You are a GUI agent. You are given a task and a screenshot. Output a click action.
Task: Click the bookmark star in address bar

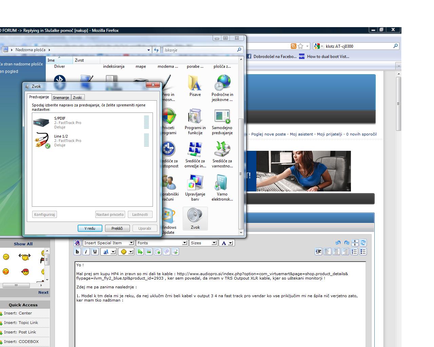(300, 46)
